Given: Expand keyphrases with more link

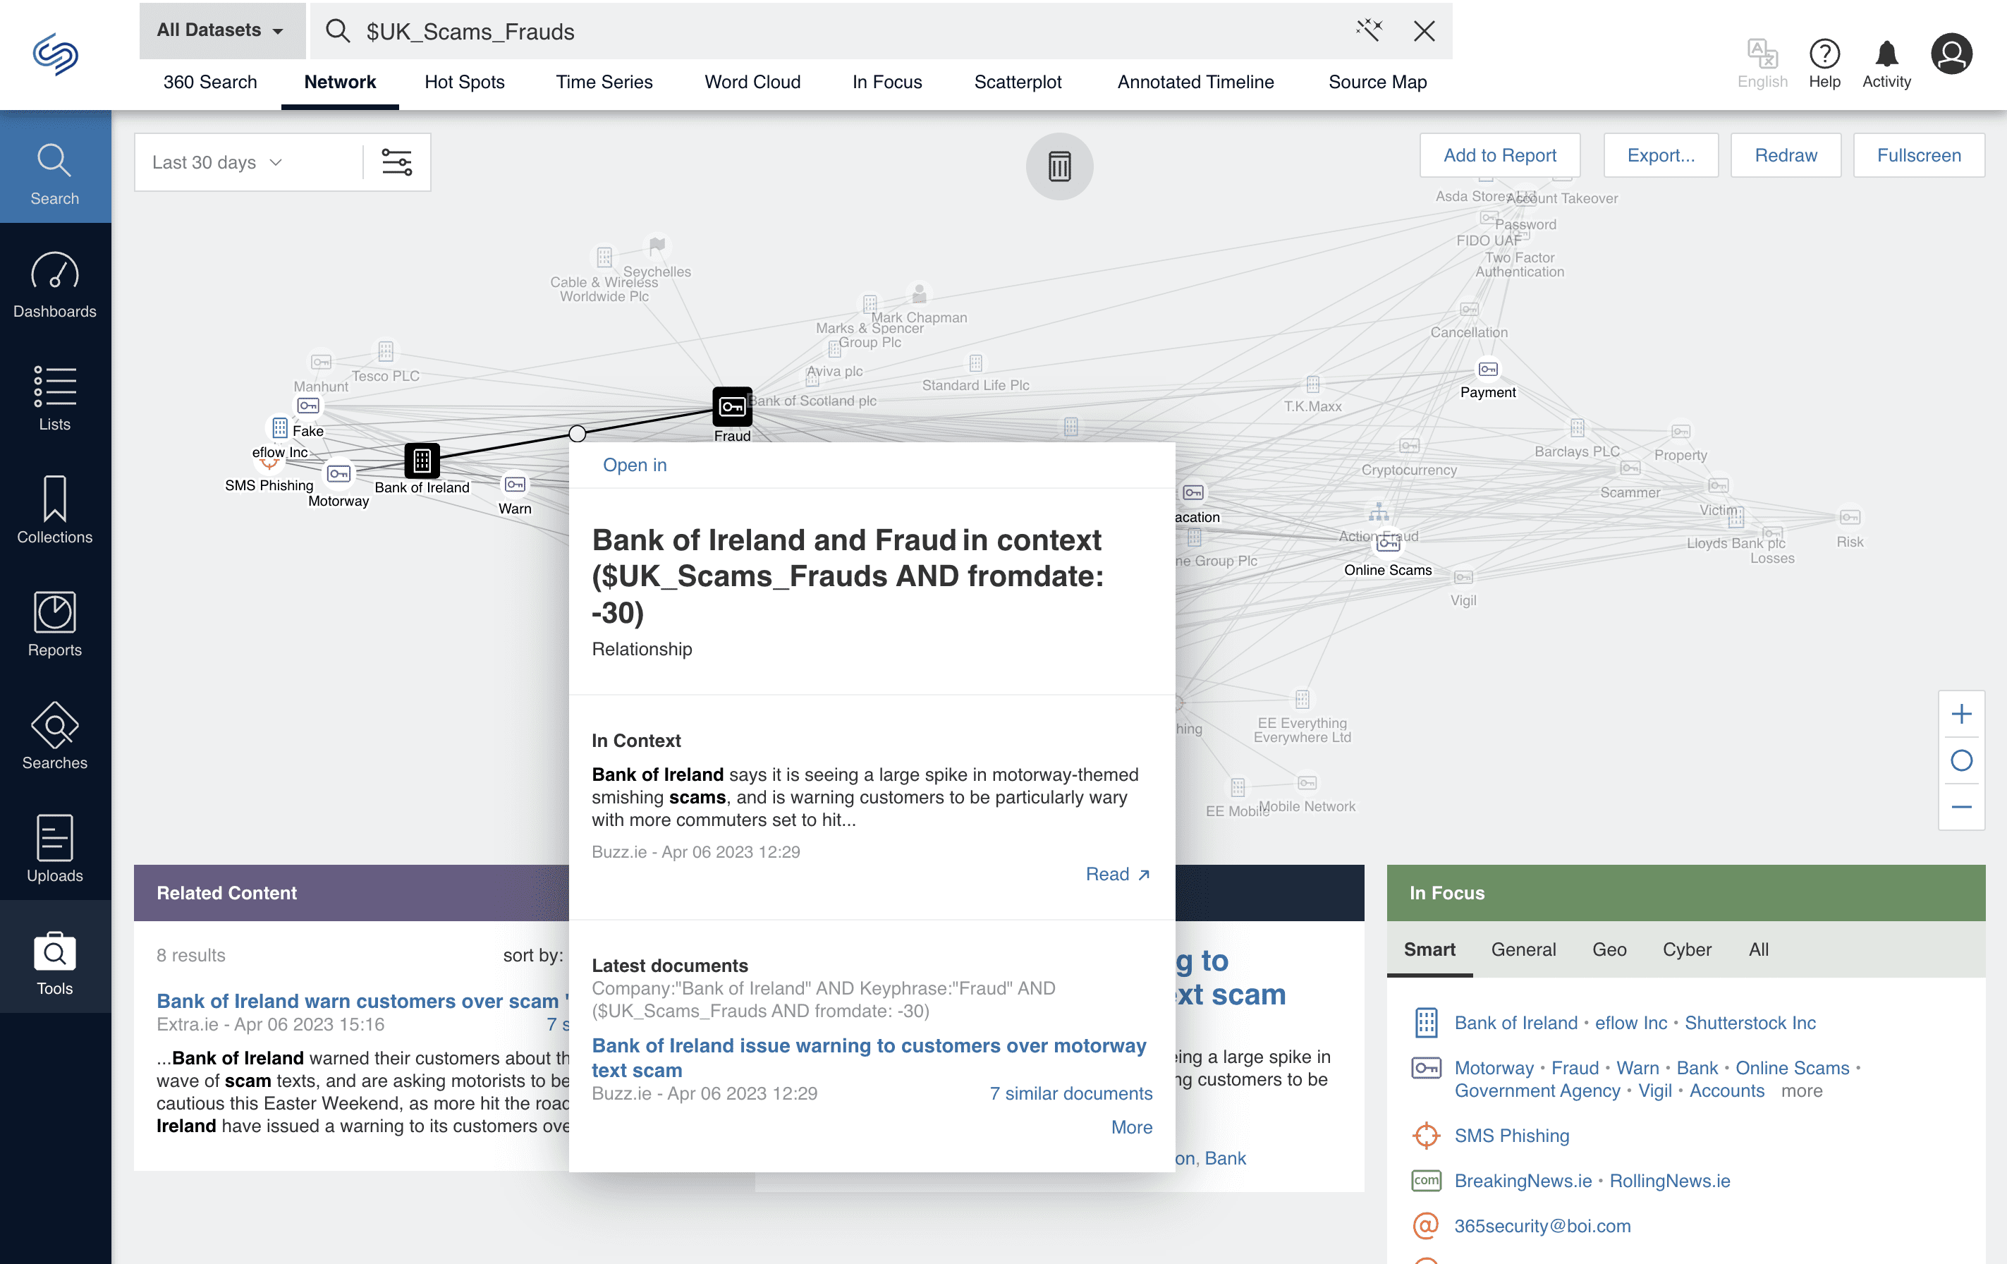Looking at the screenshot, I should click(1801, 1090).
